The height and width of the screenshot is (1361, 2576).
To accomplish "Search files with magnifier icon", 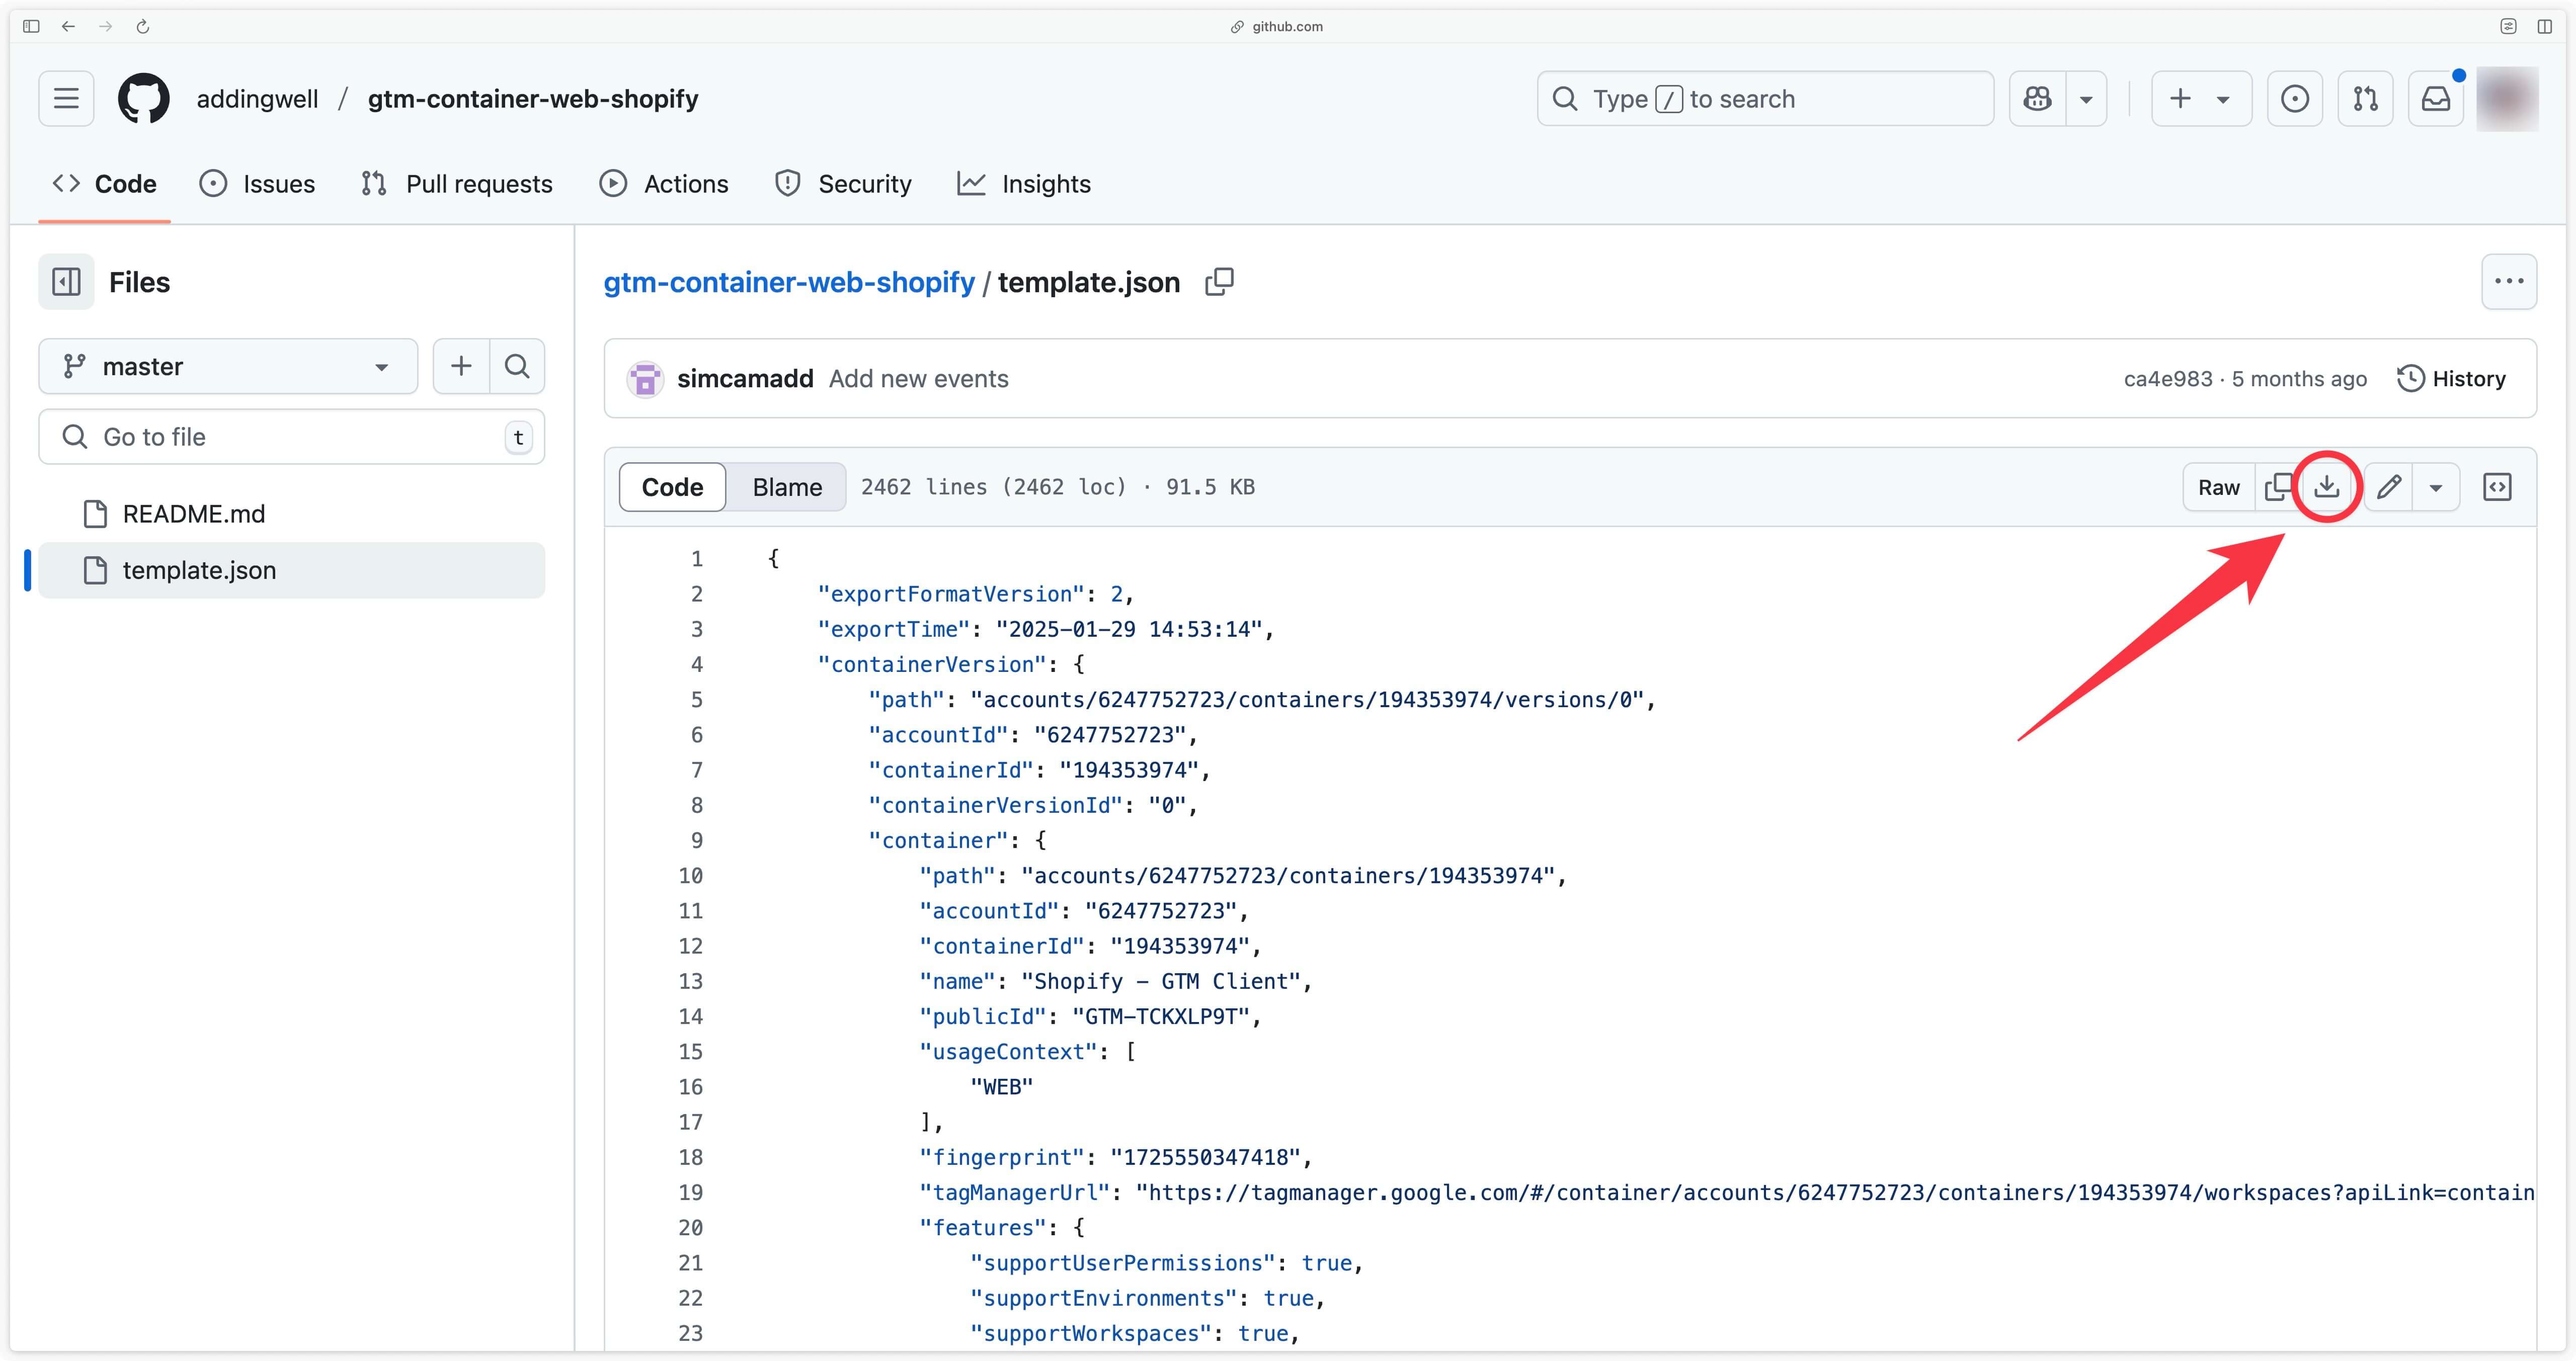I will (517, 366).
